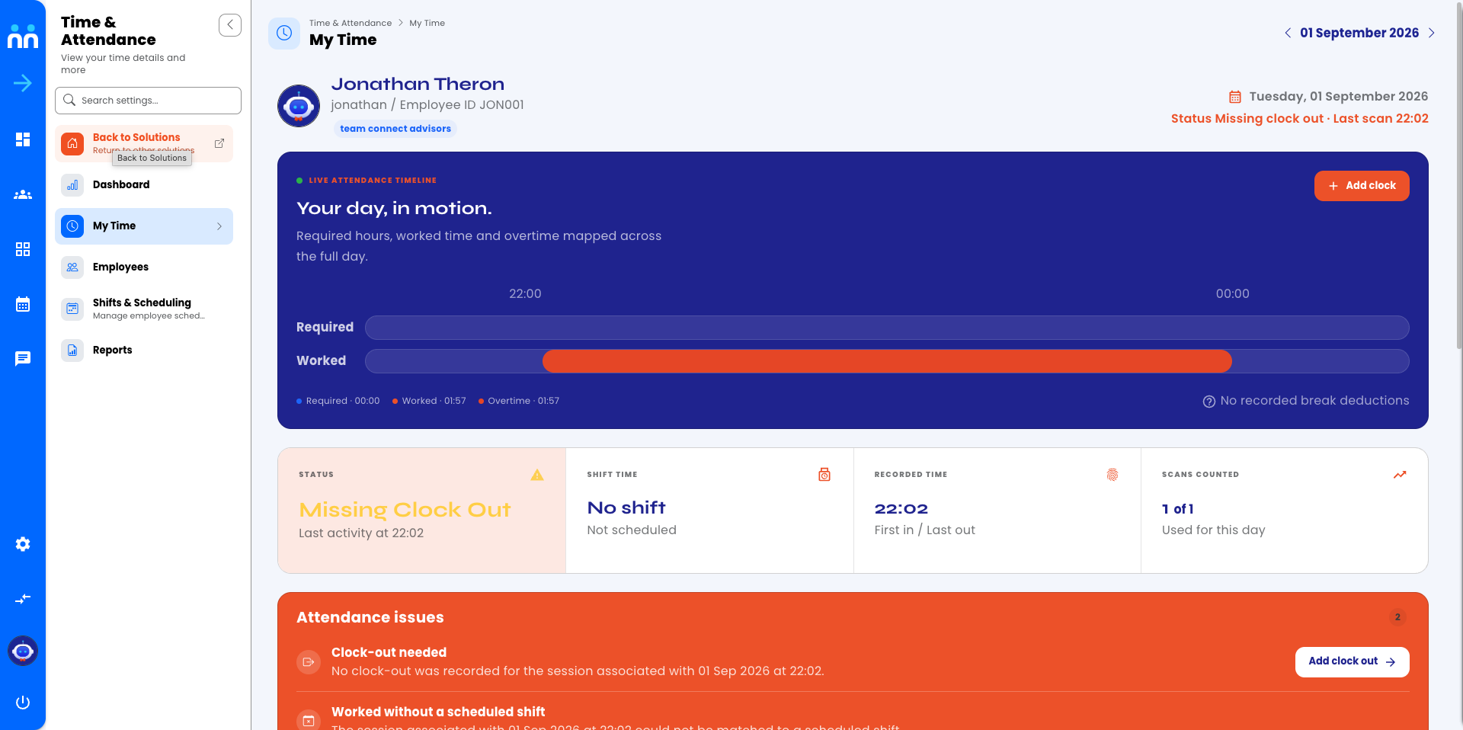
Task: Click the Clock-out needed issue icon
Action: tap(309, 662)
